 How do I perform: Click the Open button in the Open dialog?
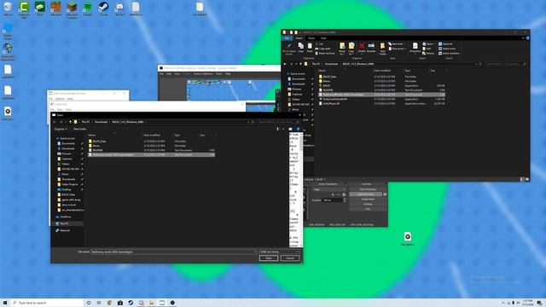pyautogui.click(x=269, y=258)
